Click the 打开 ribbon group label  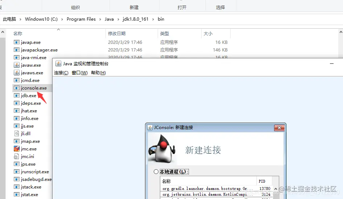tap(182, 8)
